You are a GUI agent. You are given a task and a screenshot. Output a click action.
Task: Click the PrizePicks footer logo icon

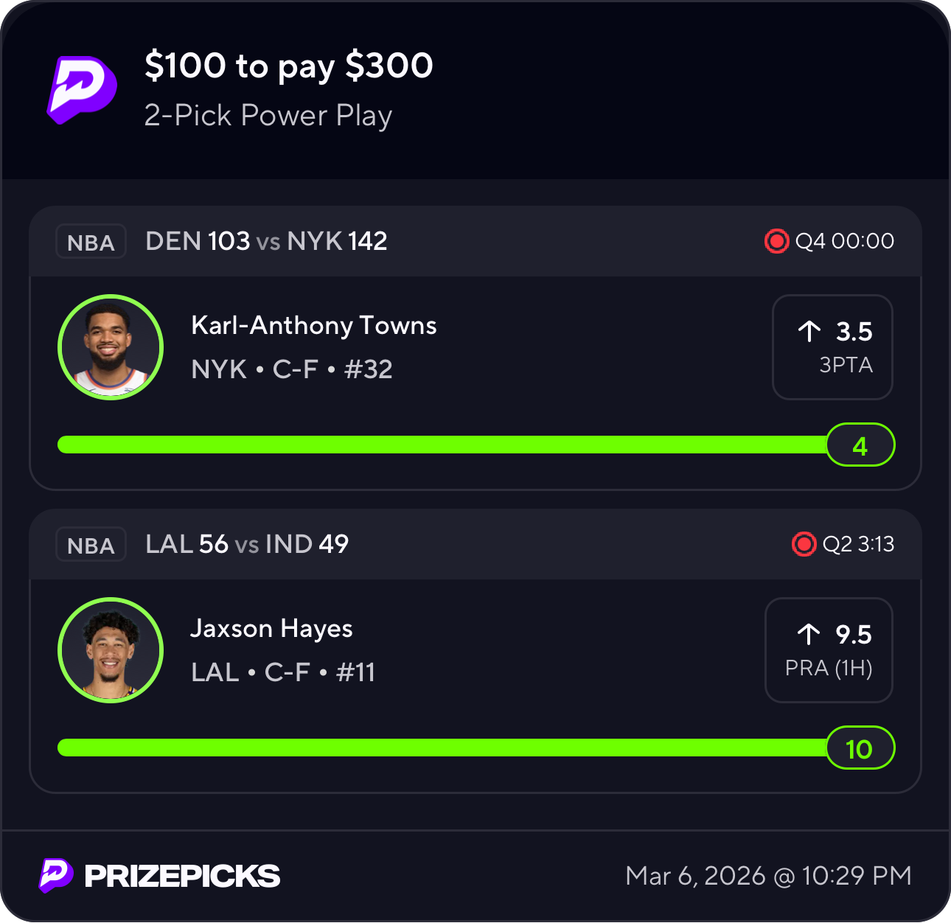[x=56, y=875]
